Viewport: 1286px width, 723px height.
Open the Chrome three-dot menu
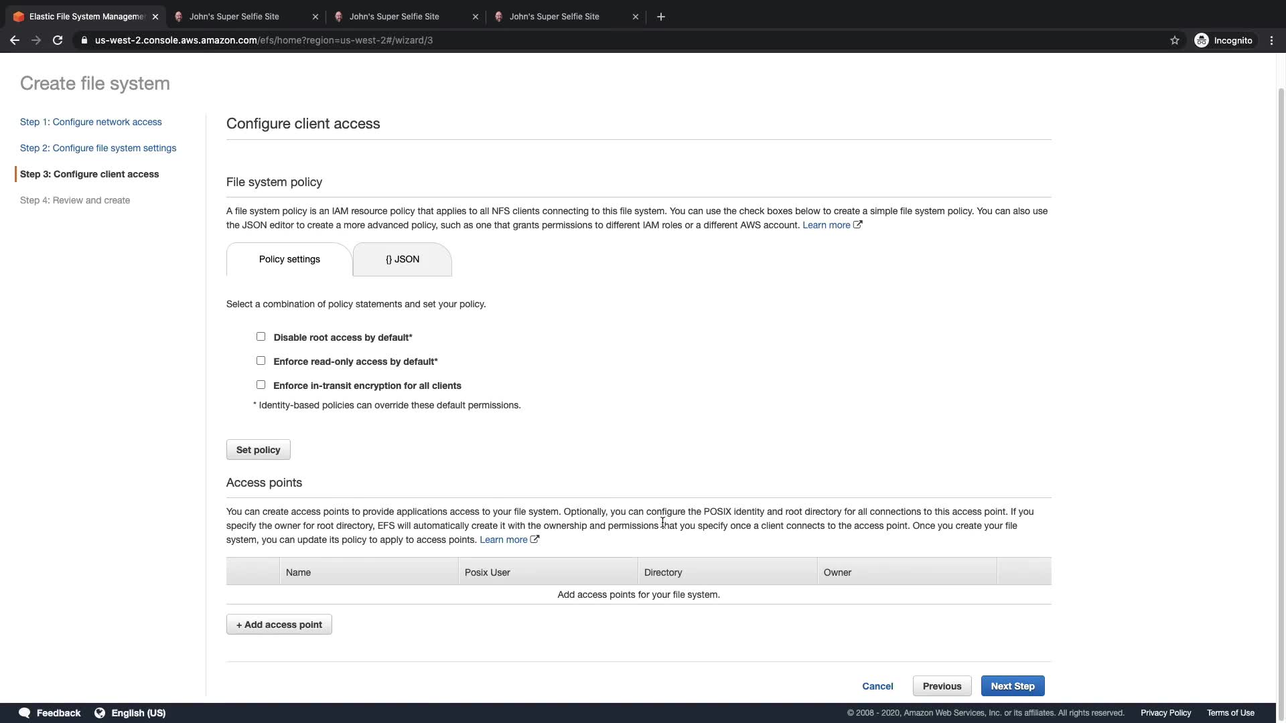(x=1271, y=40)
